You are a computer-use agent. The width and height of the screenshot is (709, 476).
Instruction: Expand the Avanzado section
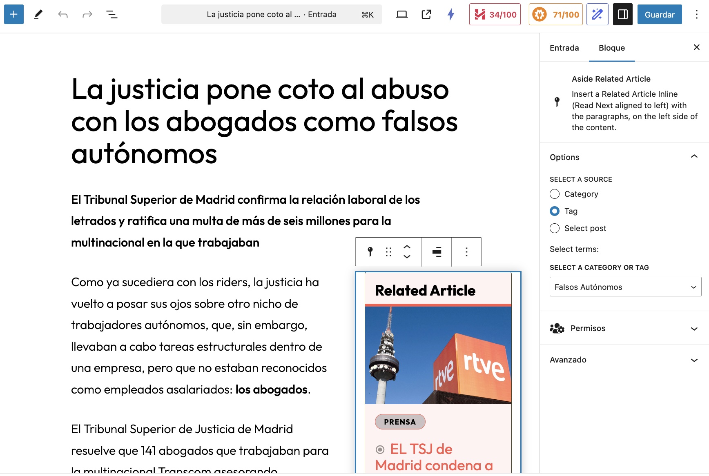tap(624, 360)
